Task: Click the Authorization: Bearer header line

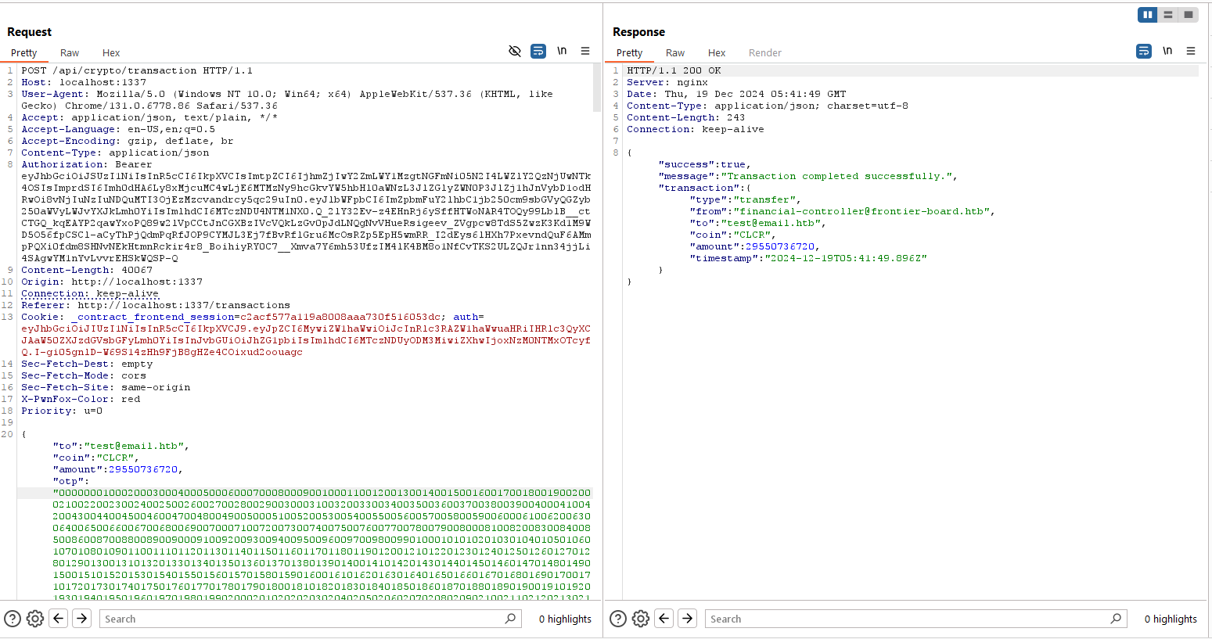Action: [x=87, y=164]
